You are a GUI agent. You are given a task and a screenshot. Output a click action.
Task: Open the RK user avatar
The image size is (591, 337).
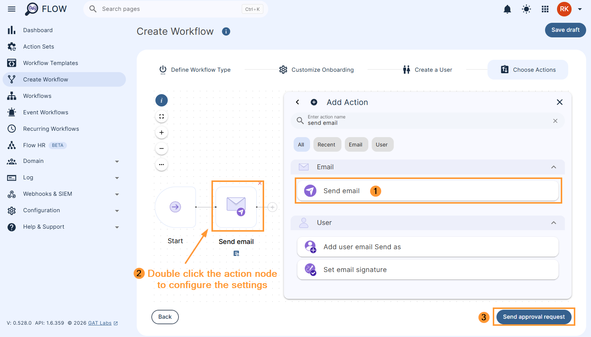[564, 9]
